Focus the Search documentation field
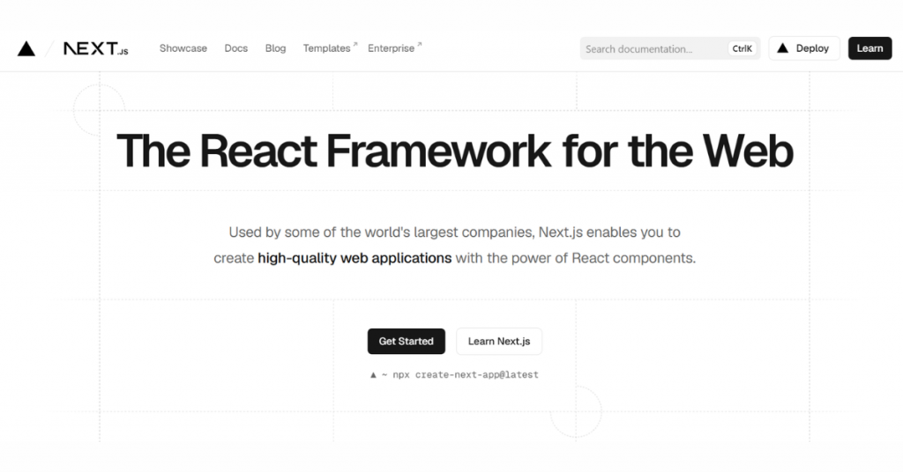This screenshot has width=903, height=472. [x=670, y=48]
